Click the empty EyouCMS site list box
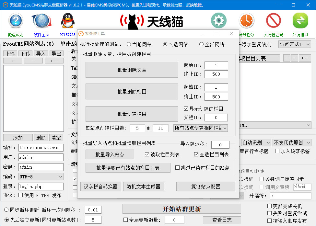This screenshot has height=226, width=316. [x=33, y=98]
